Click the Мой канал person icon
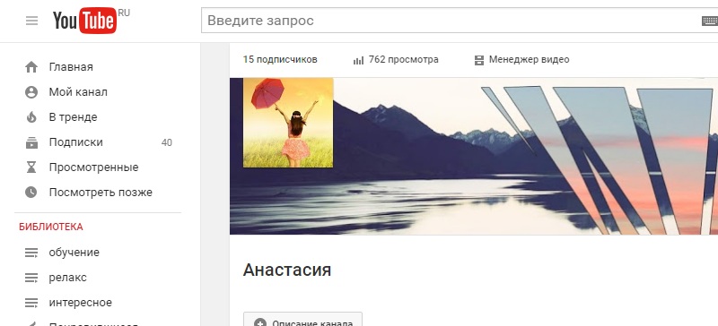718x326 pixels. [31, 92]
